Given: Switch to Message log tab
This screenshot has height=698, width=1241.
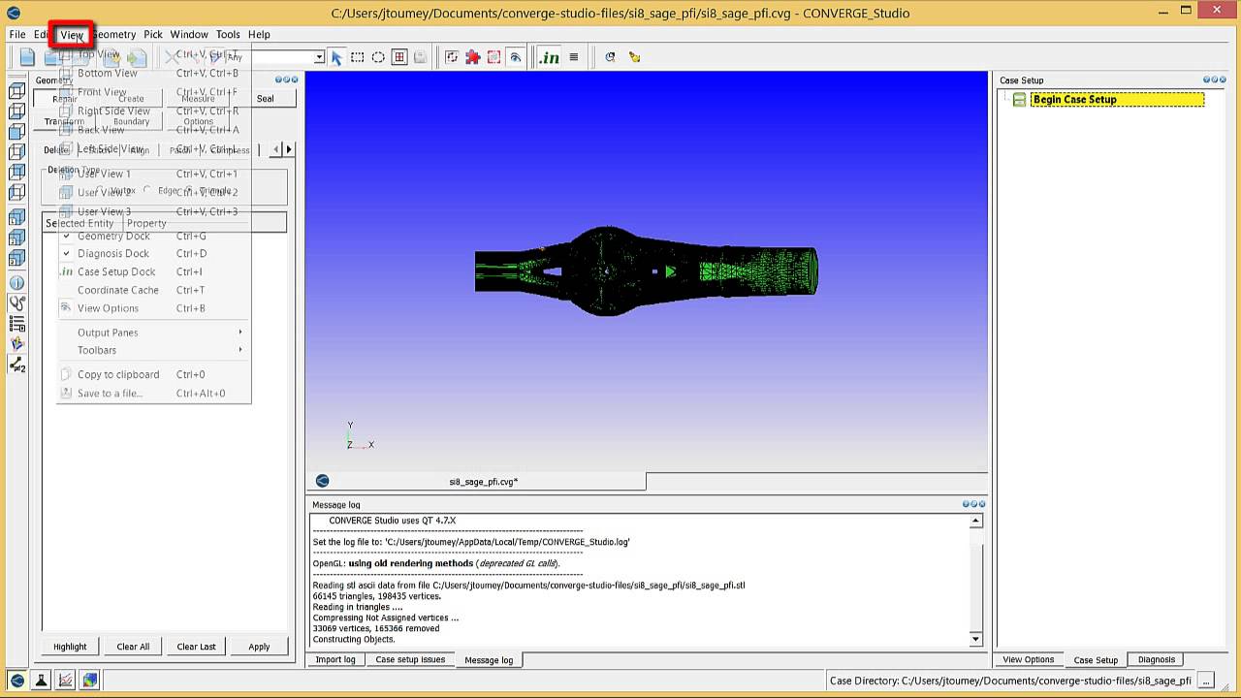Looking at the screenshot, I should [489, 660].
